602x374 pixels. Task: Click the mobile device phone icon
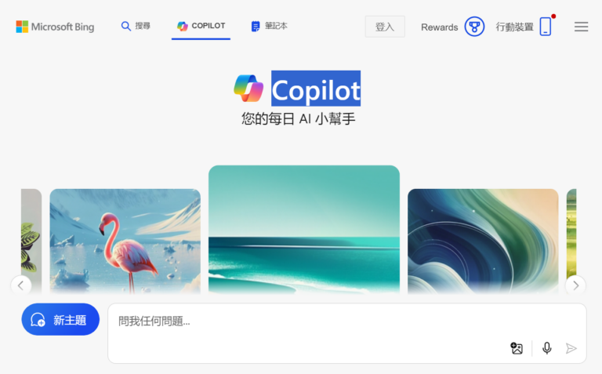[546, 27]
